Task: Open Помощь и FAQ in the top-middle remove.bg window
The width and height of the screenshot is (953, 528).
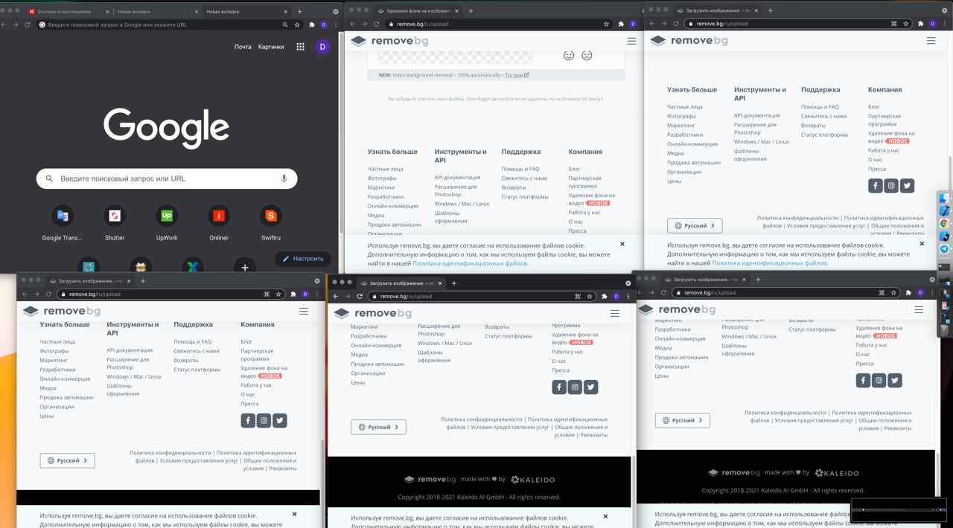Action: pyautogui.click(x=520, y=169)
